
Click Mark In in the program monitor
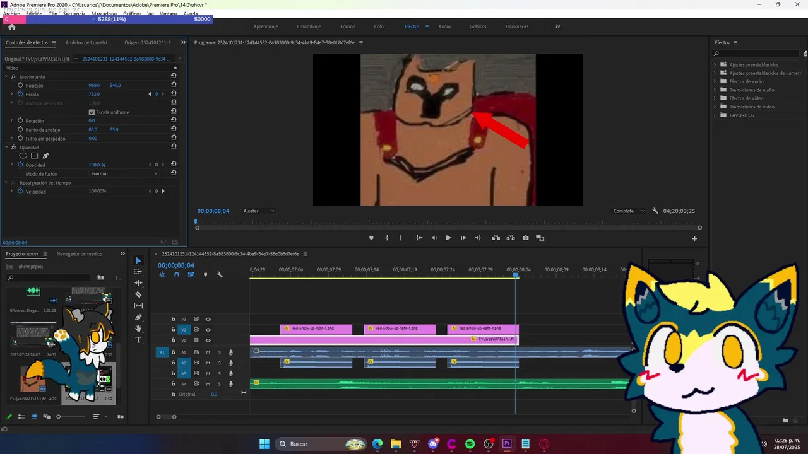point(387,238)
